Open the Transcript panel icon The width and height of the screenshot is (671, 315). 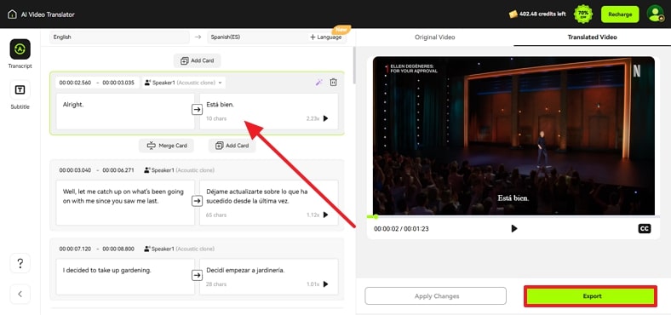20,49
